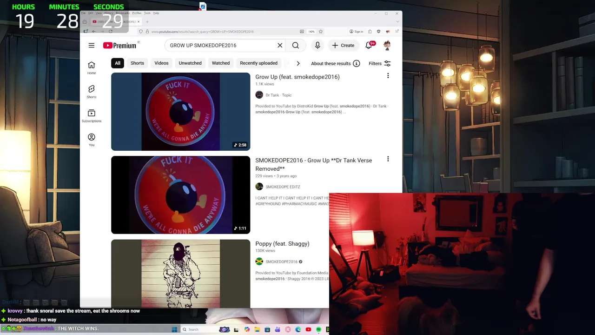
Task: Open a new browser tab
Action: 147,21
